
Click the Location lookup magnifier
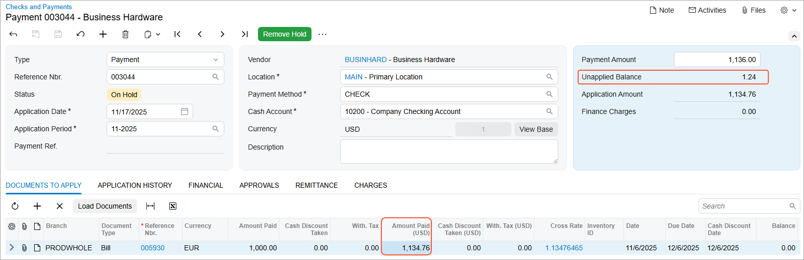[x=550, y=77]
